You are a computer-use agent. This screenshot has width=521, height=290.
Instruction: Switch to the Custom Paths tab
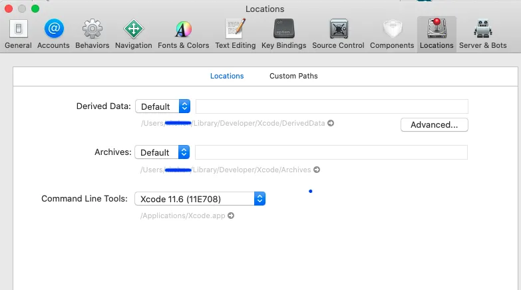[293, 76]
